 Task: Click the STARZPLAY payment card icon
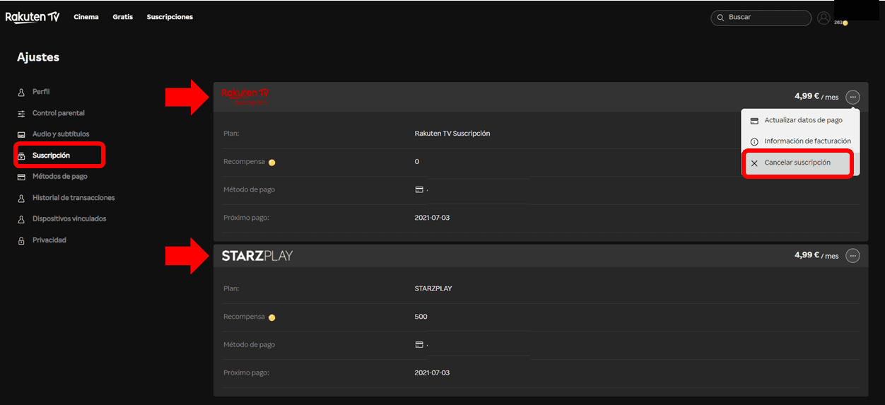(x=419, y=345)
